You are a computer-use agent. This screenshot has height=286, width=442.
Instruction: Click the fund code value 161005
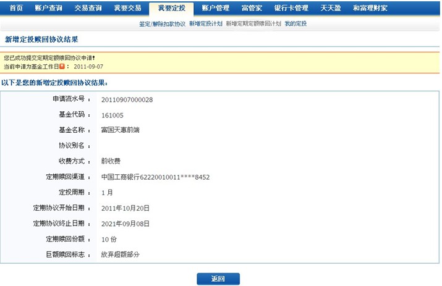coord(112,115)
